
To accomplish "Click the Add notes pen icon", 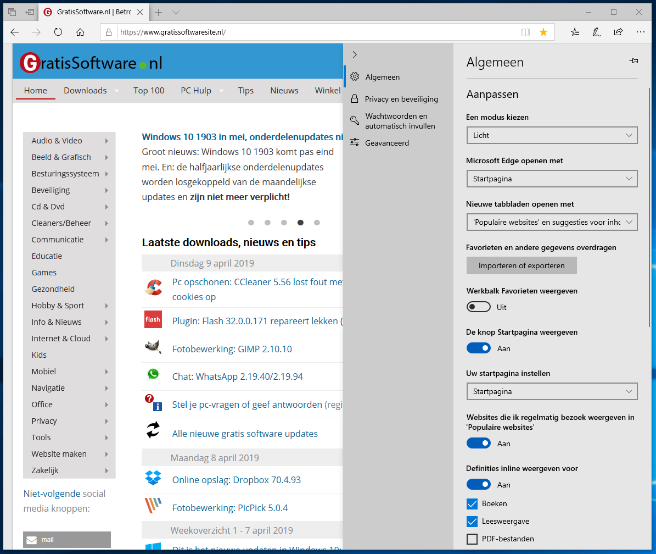I will (596, 32).
